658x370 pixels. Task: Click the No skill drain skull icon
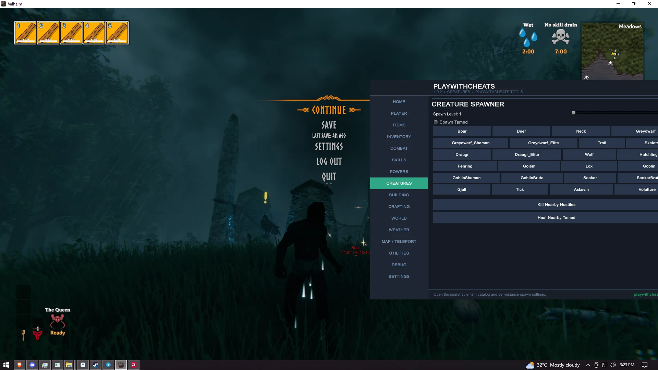coord(561,37)
